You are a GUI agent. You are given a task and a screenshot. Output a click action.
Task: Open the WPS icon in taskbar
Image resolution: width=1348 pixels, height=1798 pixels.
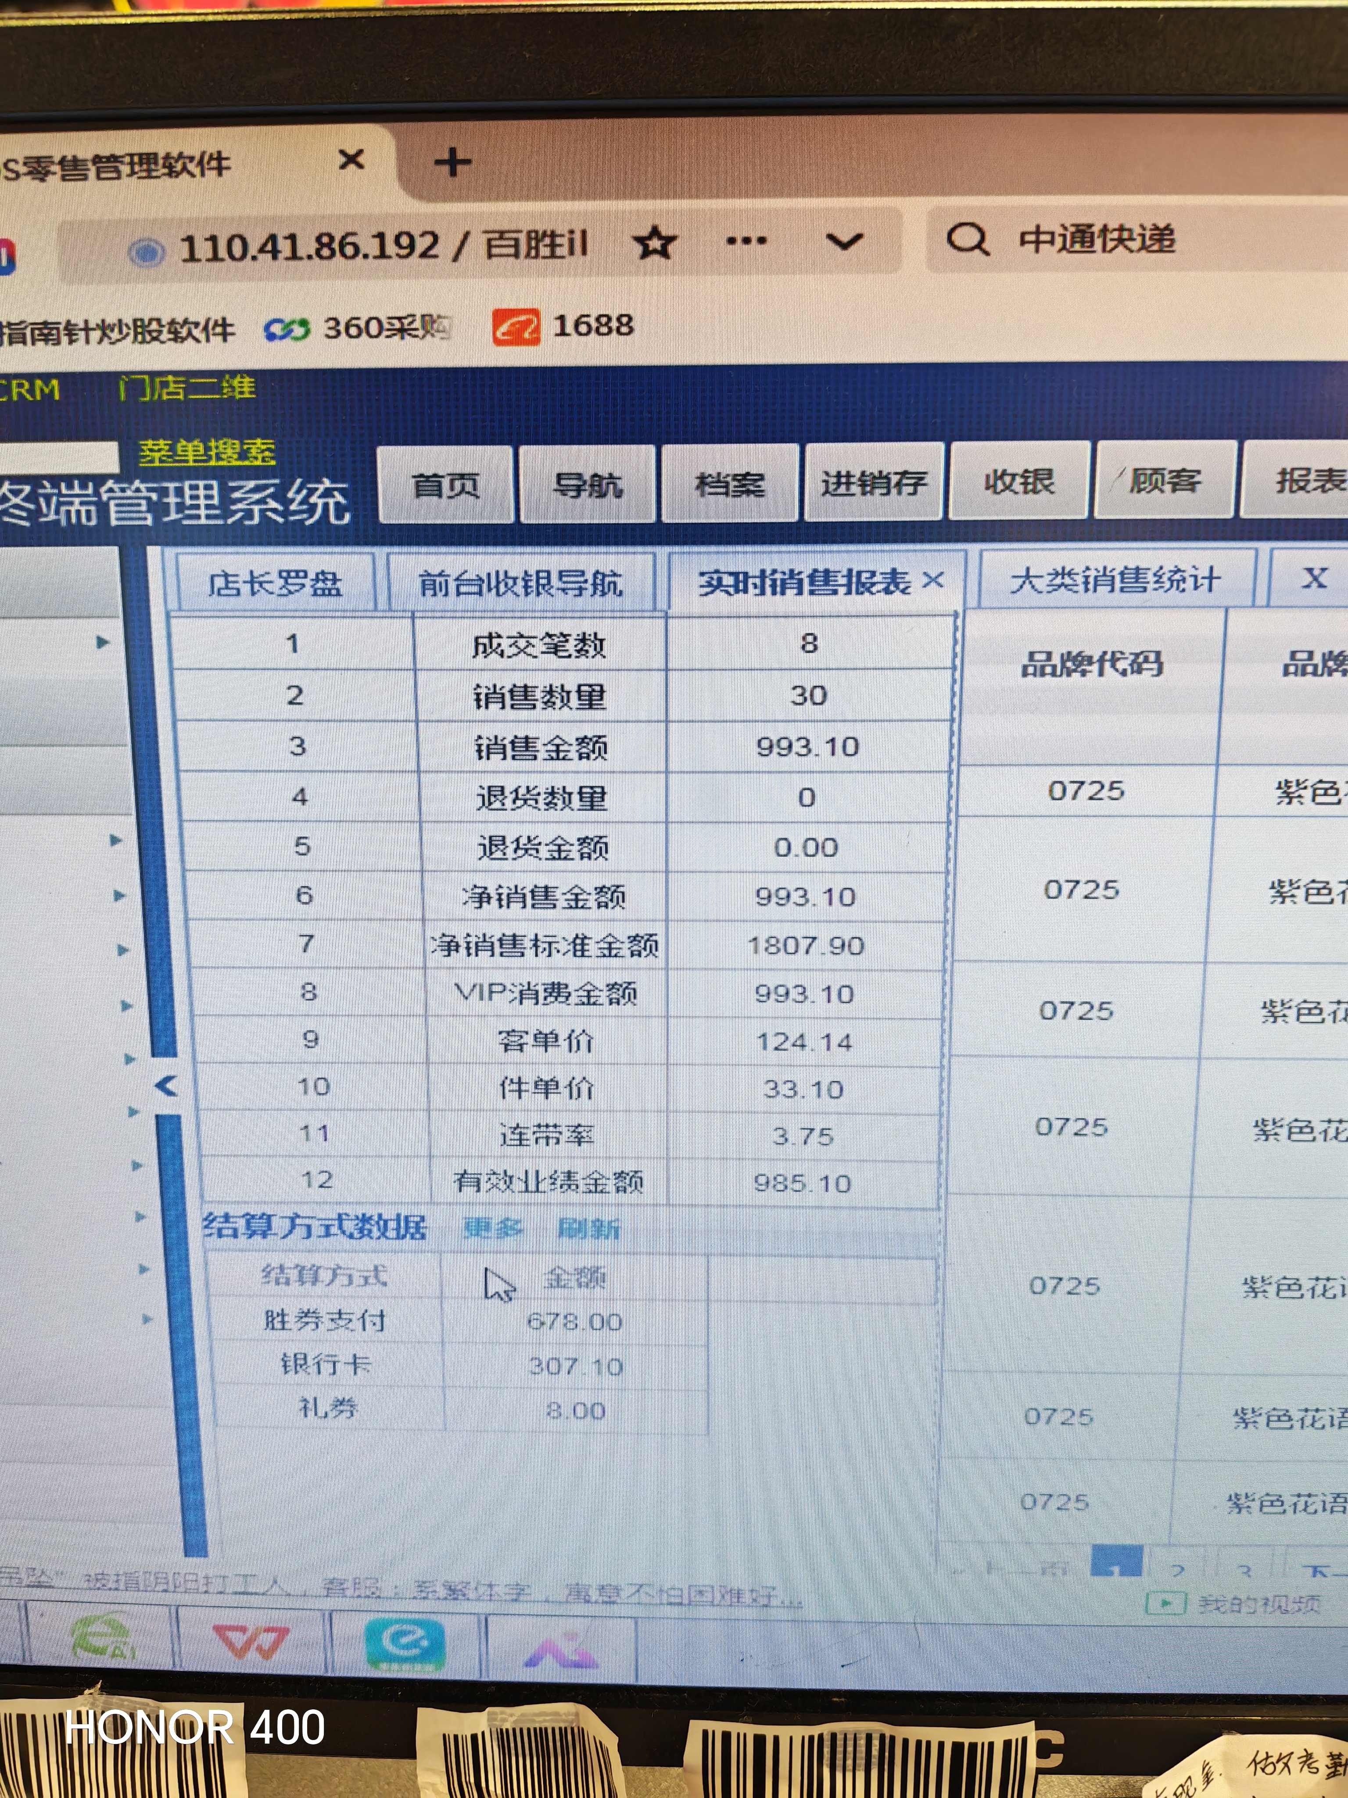[x=250, y=1641]
